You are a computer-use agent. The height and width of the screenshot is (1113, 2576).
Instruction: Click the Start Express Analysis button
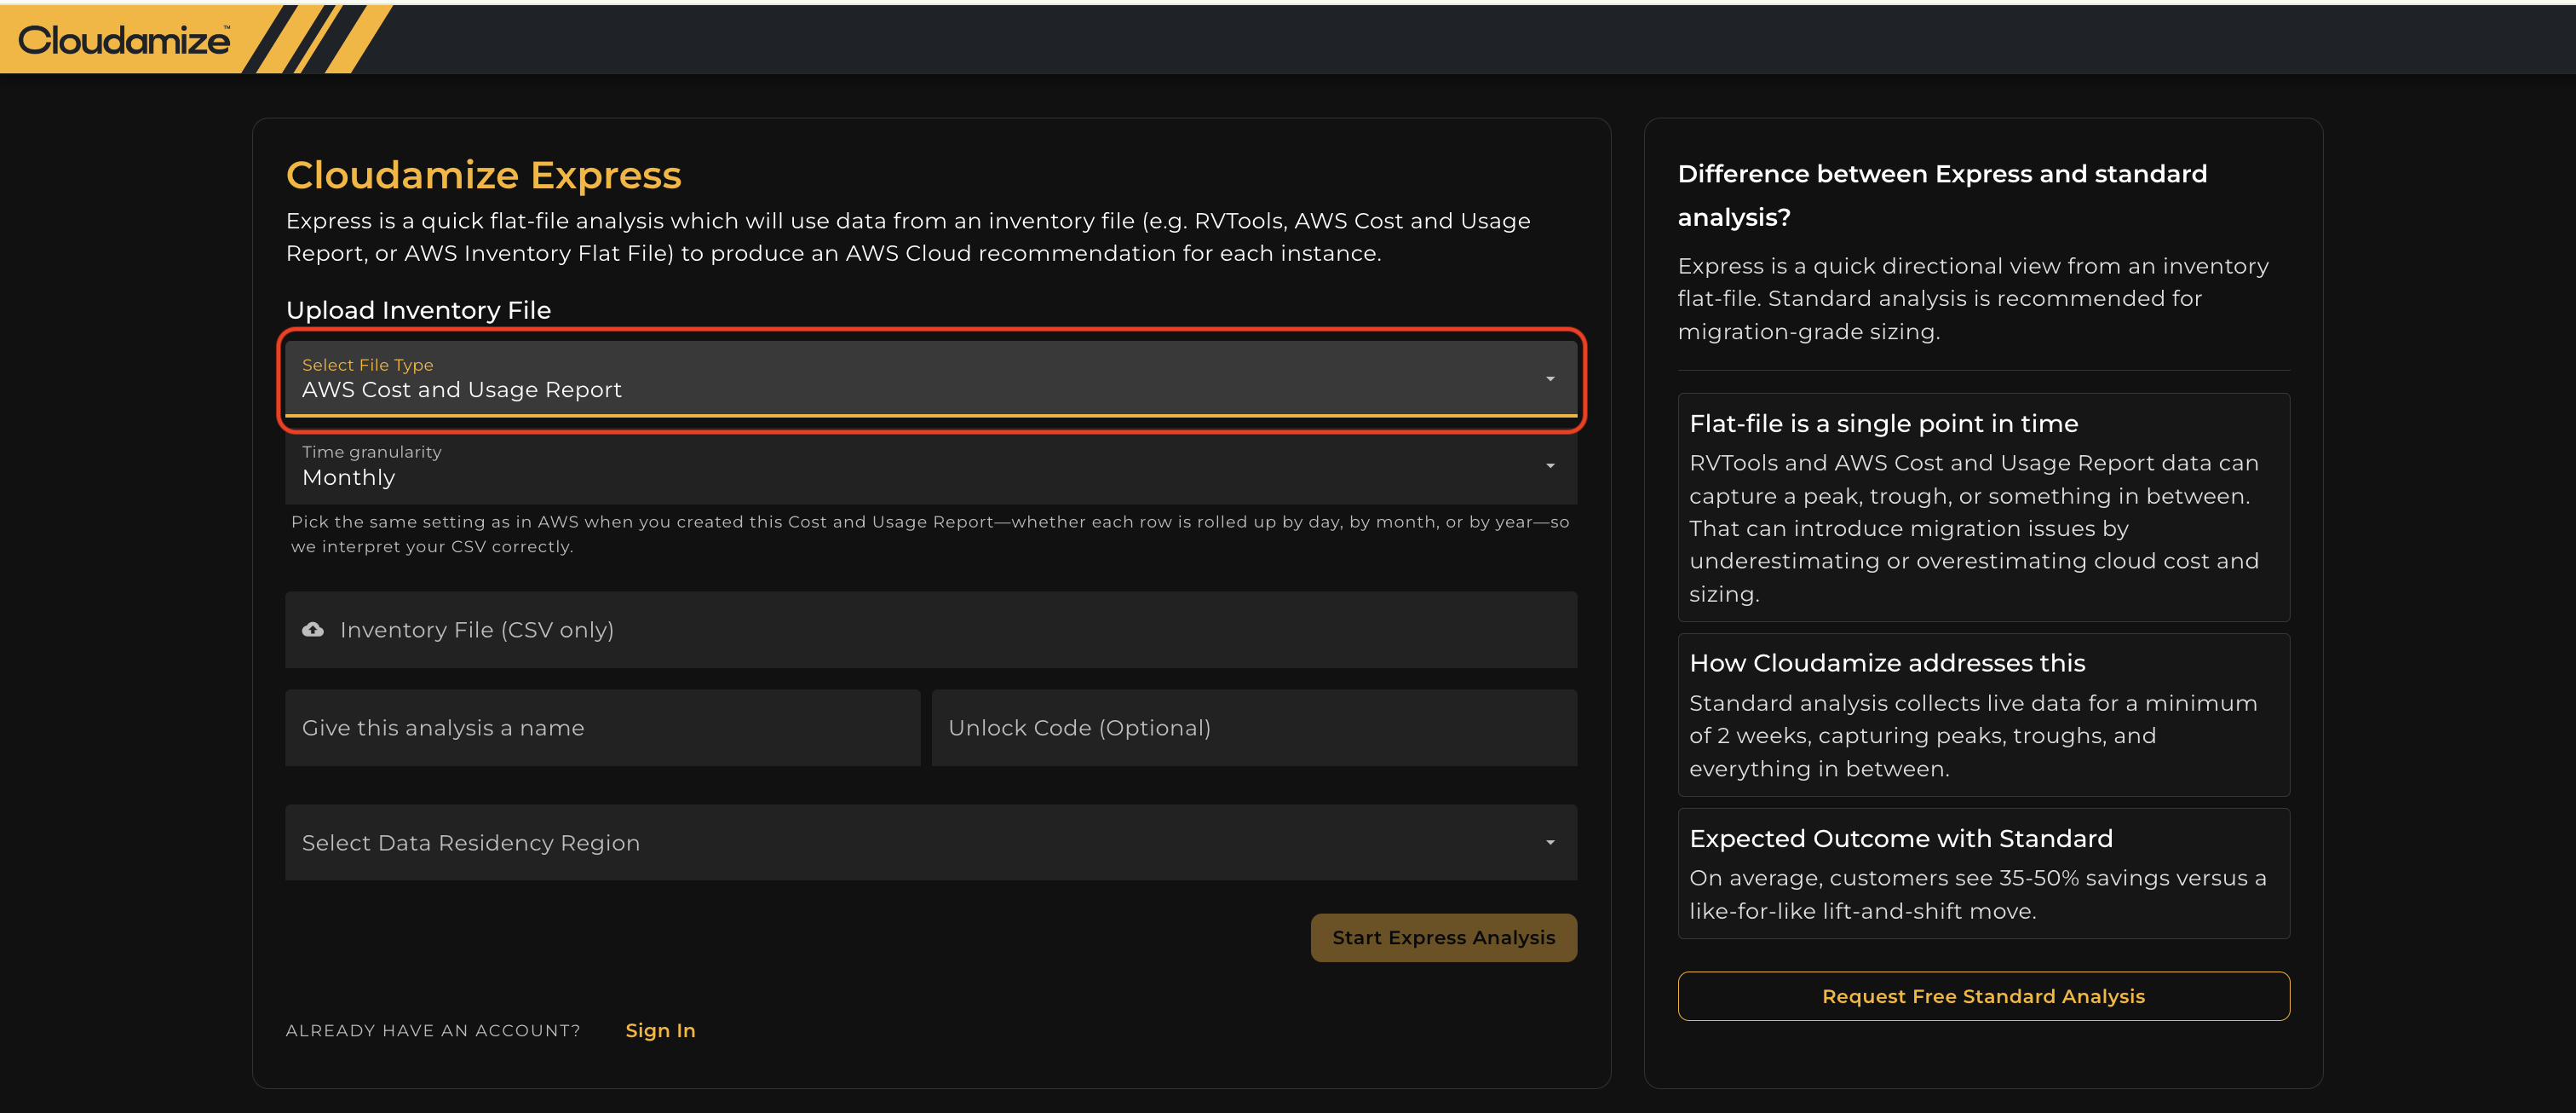(x=1444, y=937)
